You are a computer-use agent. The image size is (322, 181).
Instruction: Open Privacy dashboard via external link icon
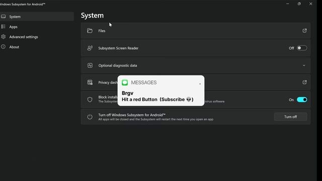304,82
